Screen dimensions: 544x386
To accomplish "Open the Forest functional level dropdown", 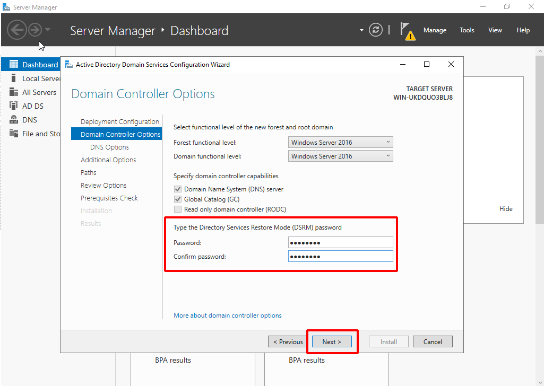I will point(340,142).
